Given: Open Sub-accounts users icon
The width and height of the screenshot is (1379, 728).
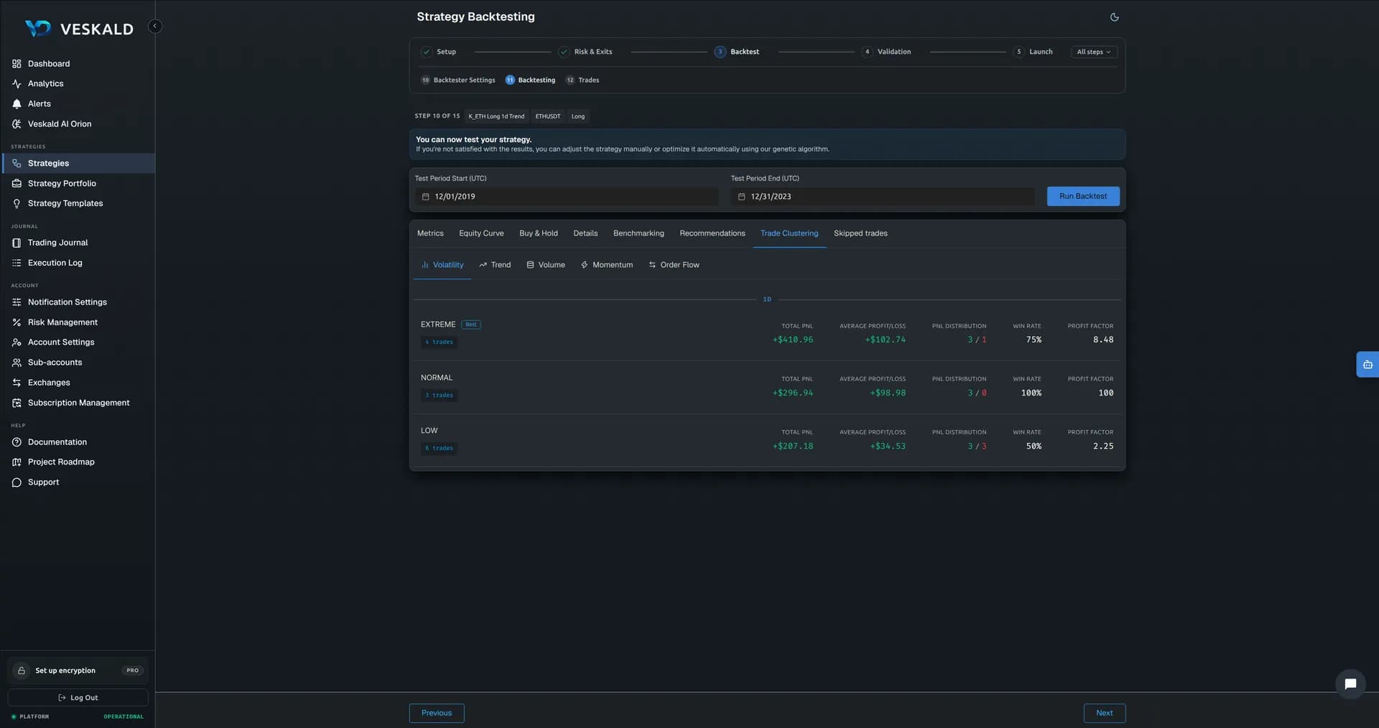Looking at the screenshot, I should [x=17, y=363].
